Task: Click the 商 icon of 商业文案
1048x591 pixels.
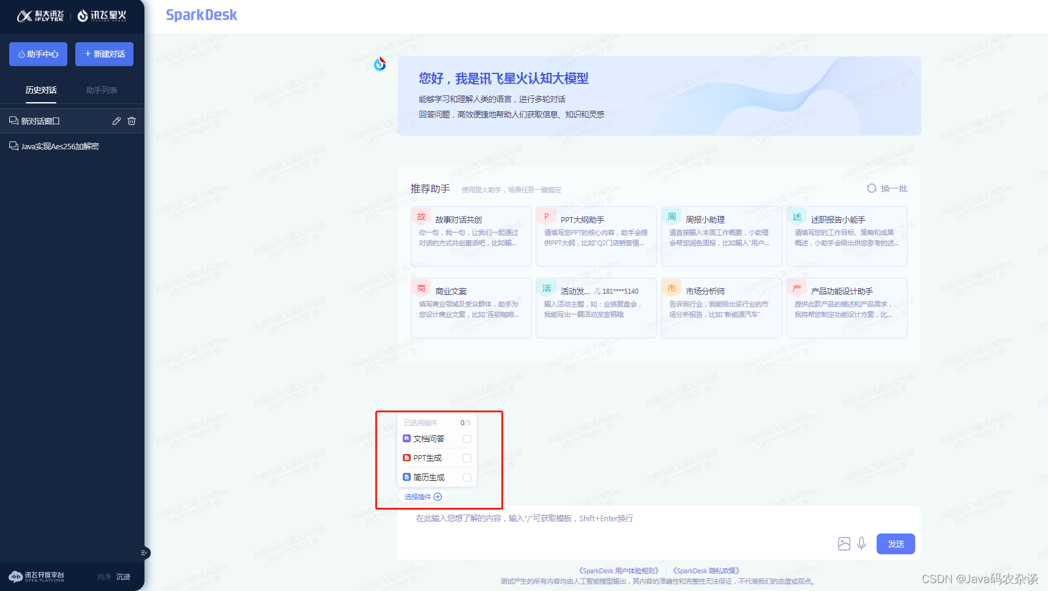Action: tap(421, 288)
